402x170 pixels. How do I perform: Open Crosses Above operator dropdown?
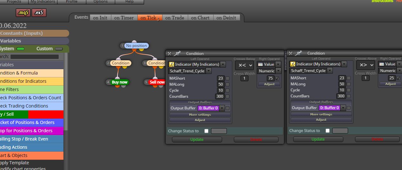[366, 65]
